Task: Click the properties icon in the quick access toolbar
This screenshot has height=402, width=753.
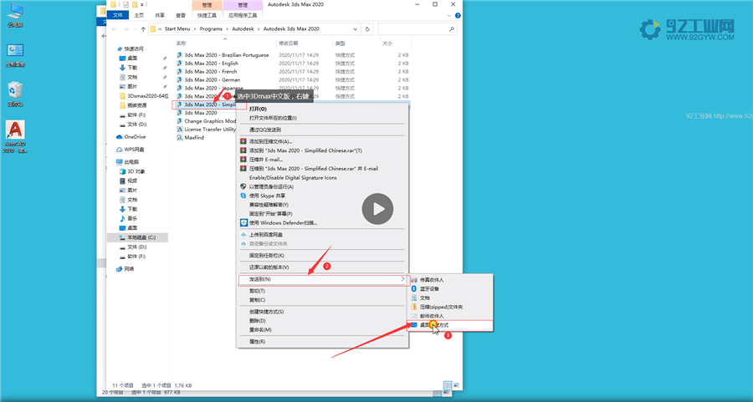Action: [125, 4]
